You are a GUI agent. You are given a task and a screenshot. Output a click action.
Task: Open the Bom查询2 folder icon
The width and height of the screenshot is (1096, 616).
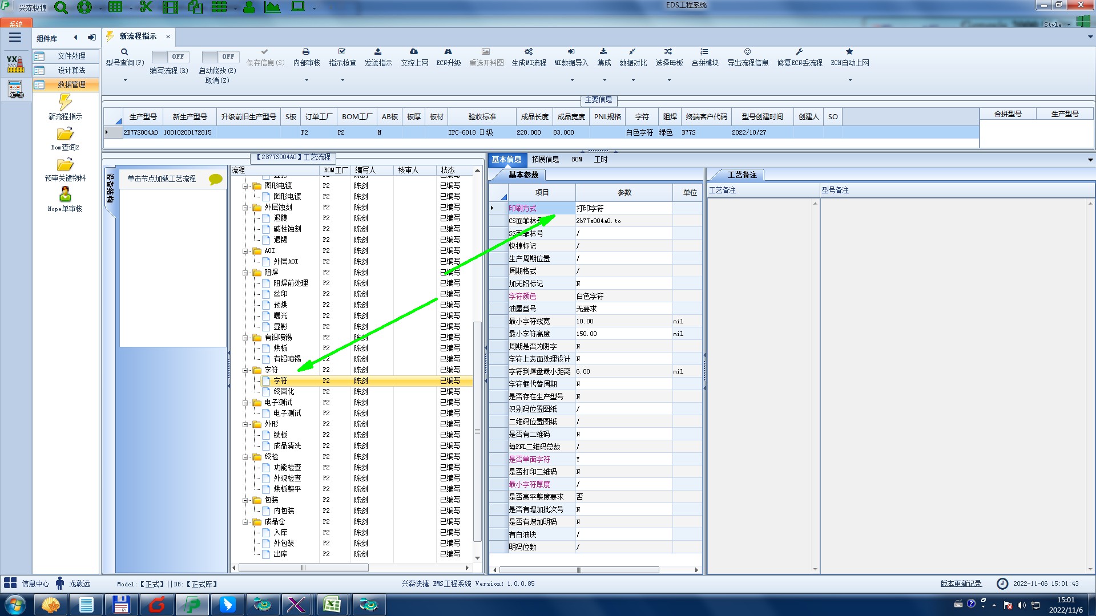[x=65, y=134]
